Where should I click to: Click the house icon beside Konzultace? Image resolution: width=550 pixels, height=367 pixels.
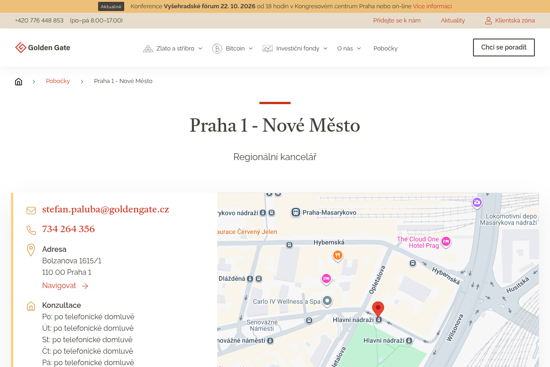tap(31, 306)
